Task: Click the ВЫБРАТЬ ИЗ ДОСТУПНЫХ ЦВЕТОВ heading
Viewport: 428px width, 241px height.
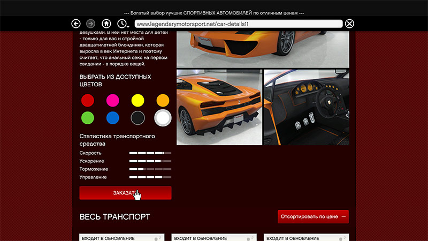Action: (115, 81)
